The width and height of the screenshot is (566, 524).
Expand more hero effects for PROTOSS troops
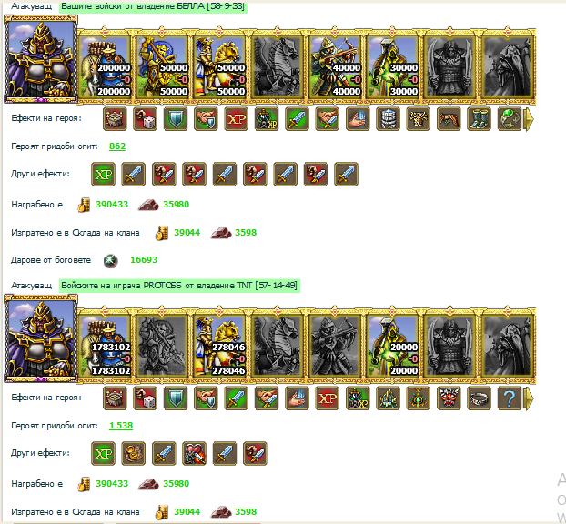click(529, 398)
